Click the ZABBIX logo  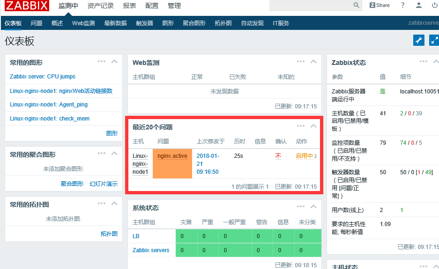[x=27, y=5]
